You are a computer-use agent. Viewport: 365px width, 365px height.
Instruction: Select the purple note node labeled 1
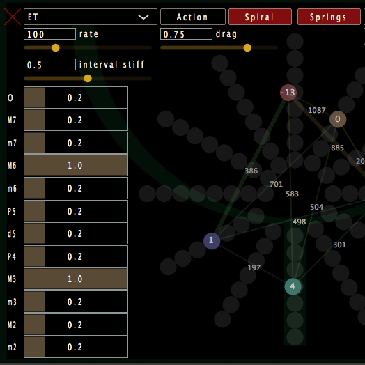pos(212,241)
